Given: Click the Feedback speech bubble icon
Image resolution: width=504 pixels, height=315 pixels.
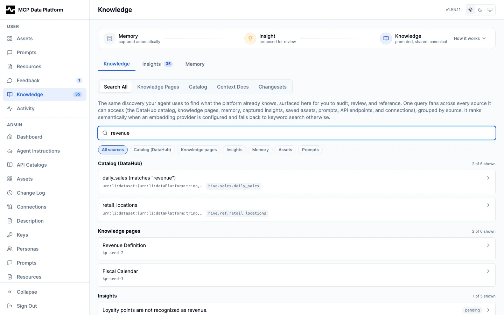Looking at the screenshot, I should pos(10,80).
